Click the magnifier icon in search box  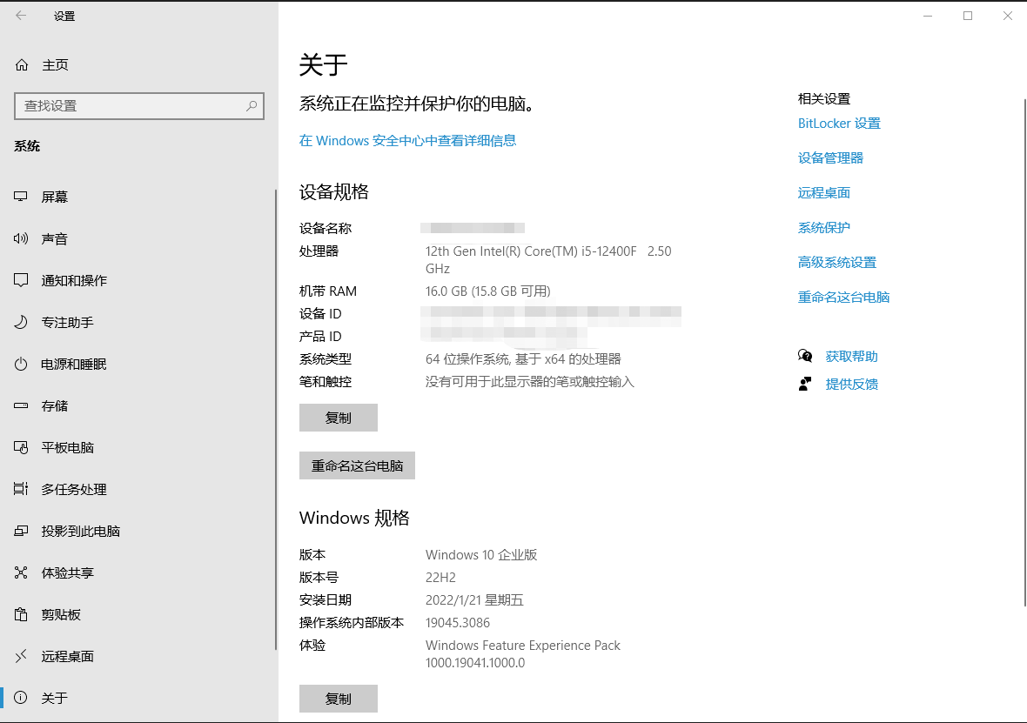click(252, 105)
